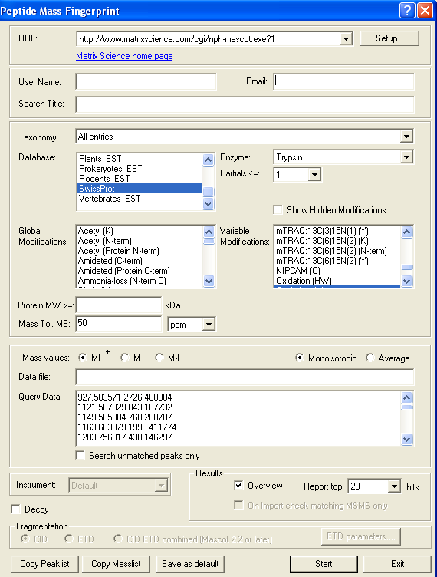The image size is (437, 577).
Task: Click into the Protein MW field
Action: (x=118, y=305)
